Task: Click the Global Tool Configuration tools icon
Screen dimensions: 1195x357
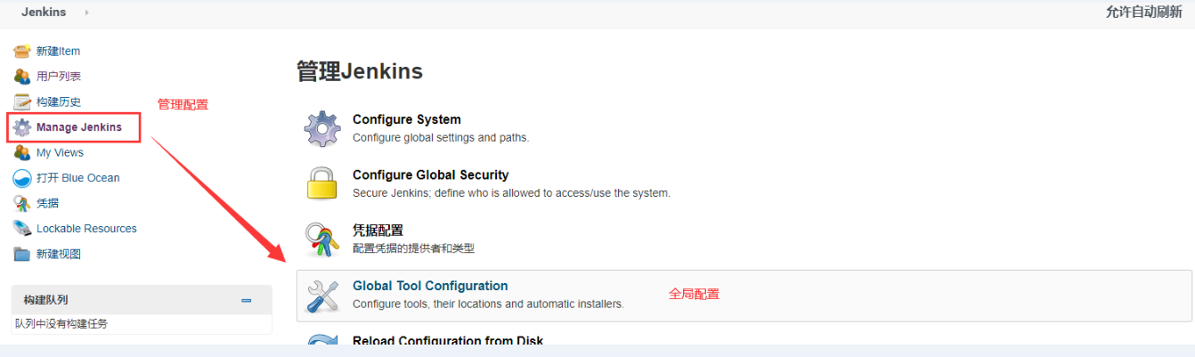Action: (x=322, y=296)
